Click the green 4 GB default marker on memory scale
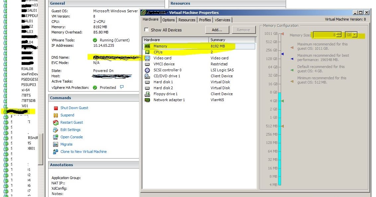 [282, 101]
